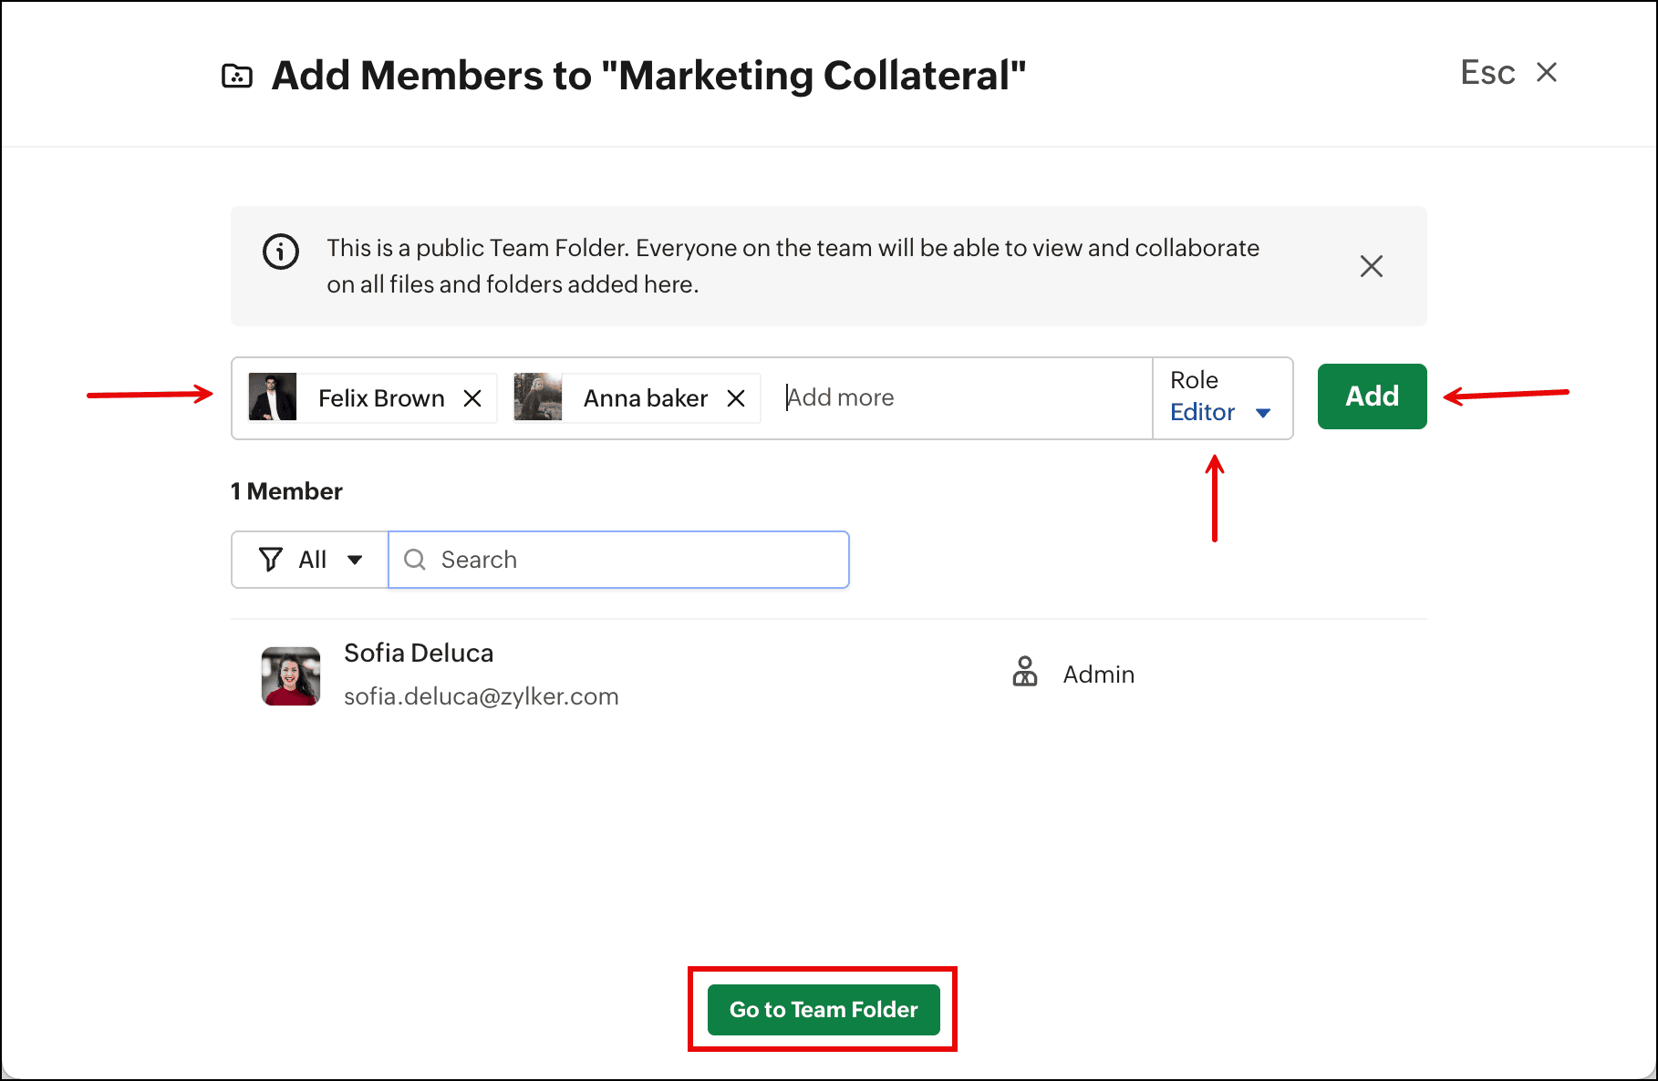The height and width of the screenshot is (1081, 1658).
Task: Close the dialog with the X icon
Action: pyautogui.click(x=1547, y=72)
